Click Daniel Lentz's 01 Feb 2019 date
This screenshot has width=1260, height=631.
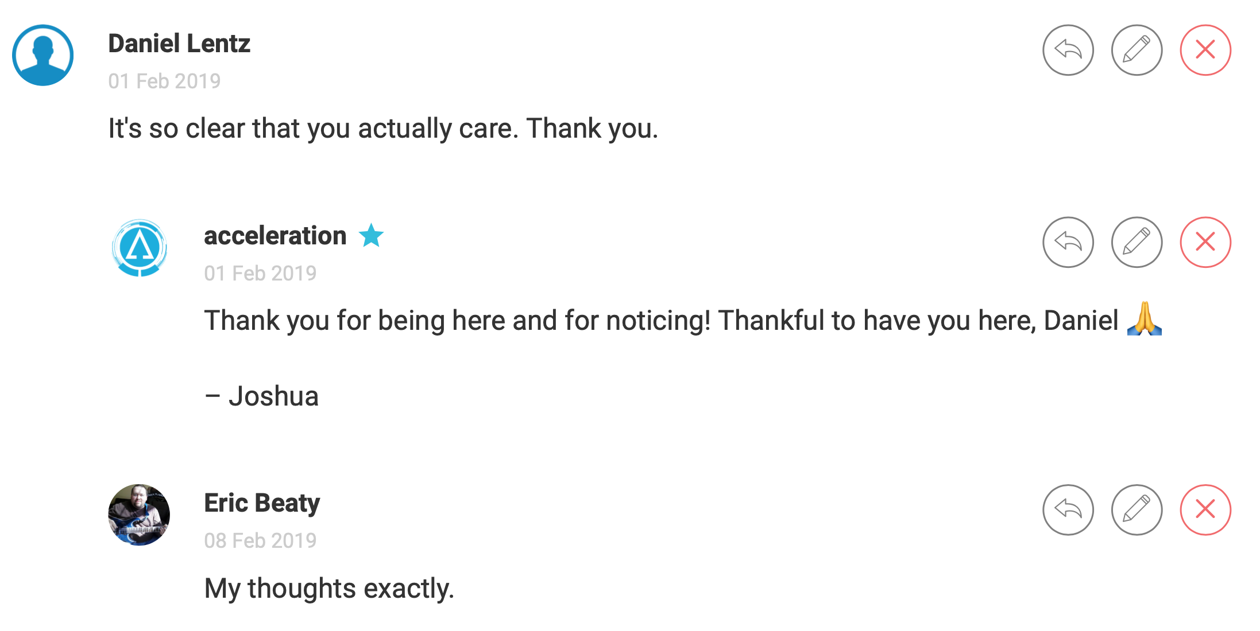point(164,81)
